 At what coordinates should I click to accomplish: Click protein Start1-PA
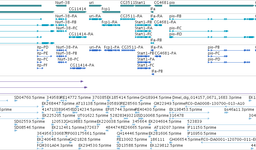click(x=146, y=59)
